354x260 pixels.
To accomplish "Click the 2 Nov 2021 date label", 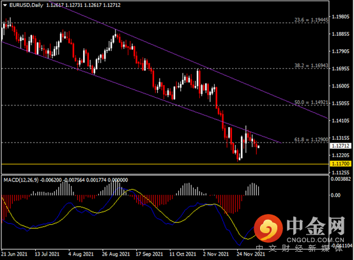I will [216, 254].
